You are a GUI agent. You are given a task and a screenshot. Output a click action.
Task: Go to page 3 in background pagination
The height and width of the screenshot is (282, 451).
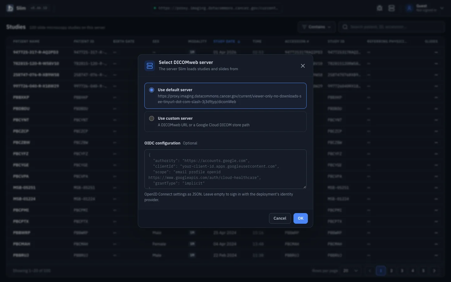coord(402,271)
